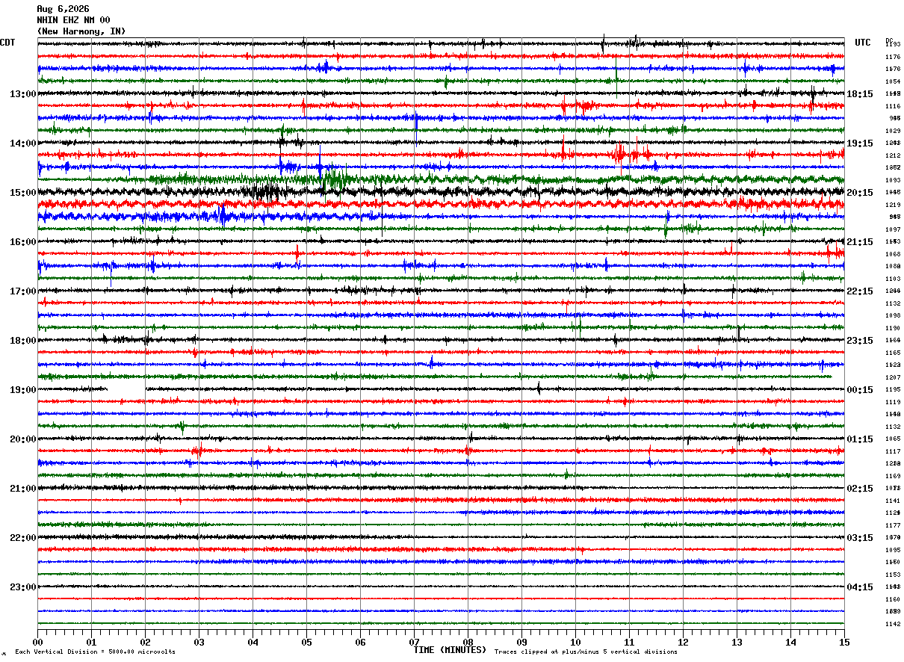Screen dimensions: 904x662
Task: Click DC offset value "1190"
Action: pyautogui.click(x=893, y=328)
